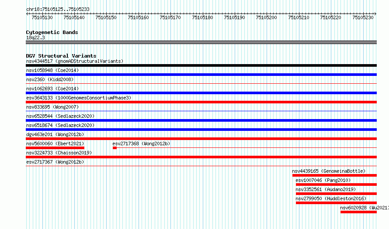Click the esv2717368 (Wong2012b) label

[x=141, y=144]
